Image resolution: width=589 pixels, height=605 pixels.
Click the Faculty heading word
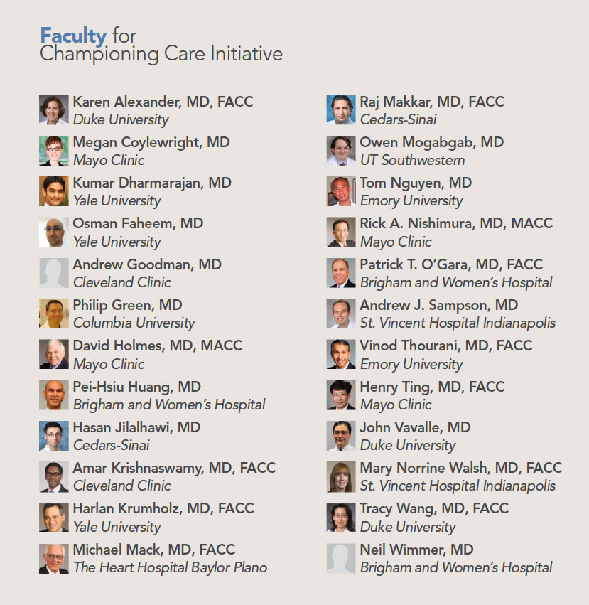pos(73,35)
